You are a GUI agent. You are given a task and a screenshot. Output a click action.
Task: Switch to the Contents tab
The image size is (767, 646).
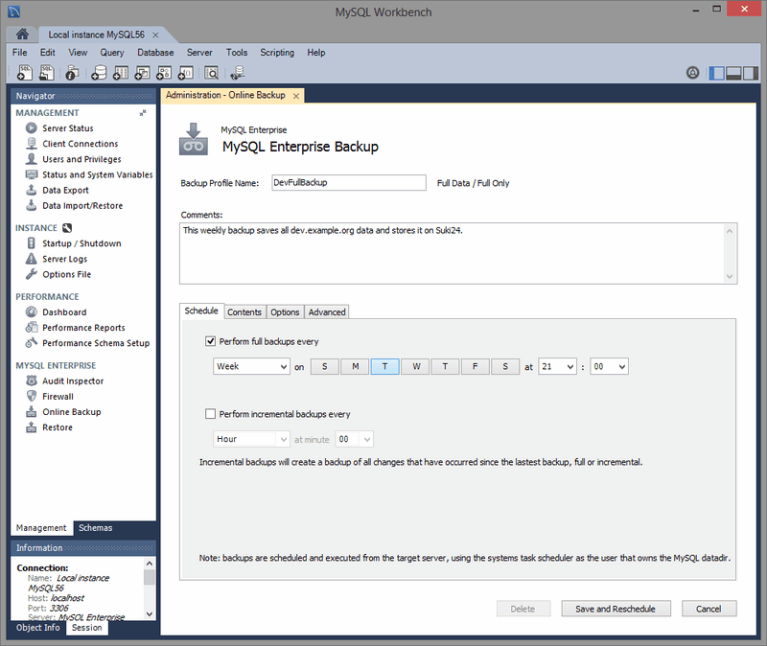[x=244, y=312]
